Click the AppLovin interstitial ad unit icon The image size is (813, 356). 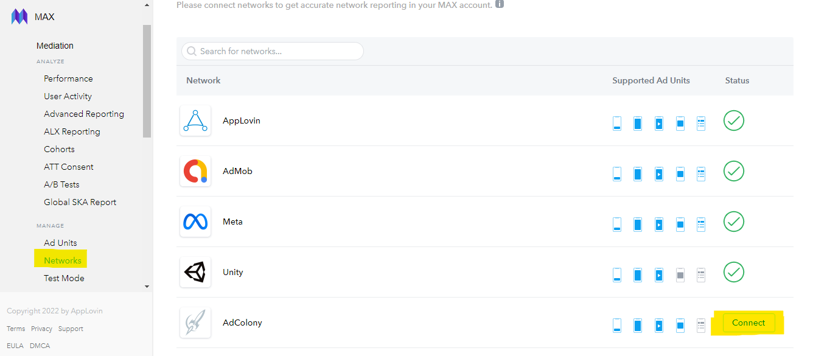pyautogui.click(x=638, y=124)
